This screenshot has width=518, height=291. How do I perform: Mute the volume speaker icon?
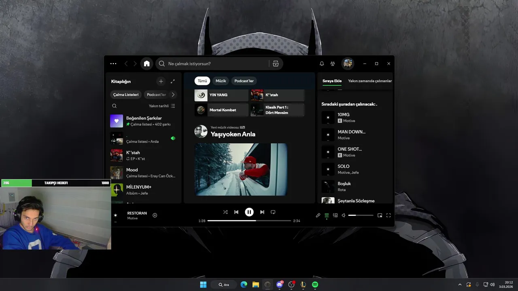[344, 215]
